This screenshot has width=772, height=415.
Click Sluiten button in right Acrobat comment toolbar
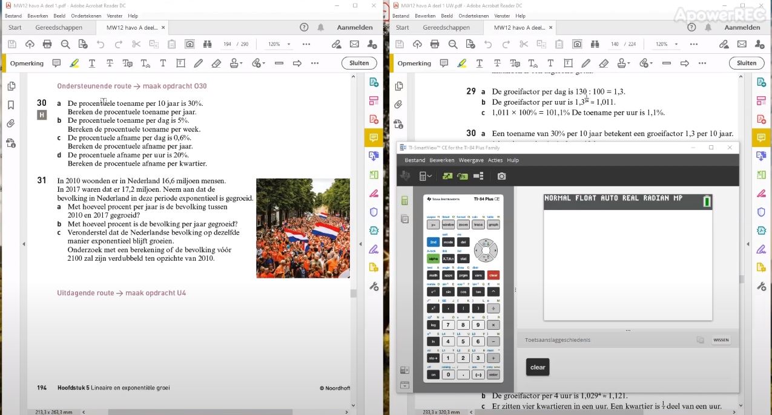click(x=747, y=63)
